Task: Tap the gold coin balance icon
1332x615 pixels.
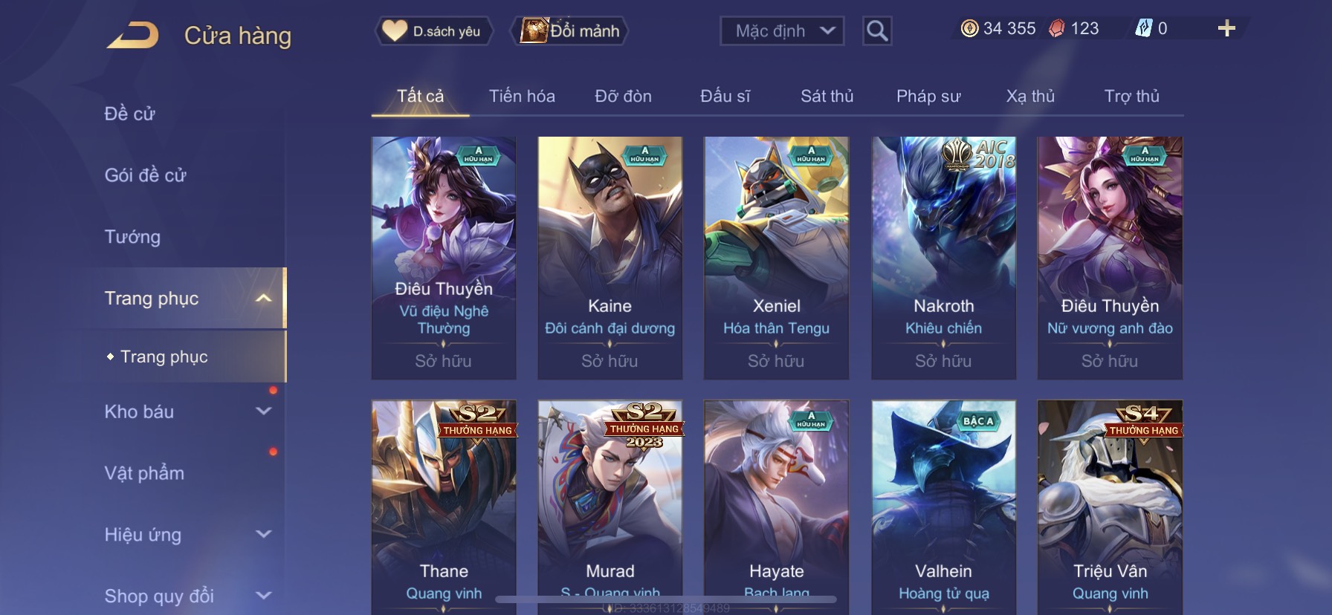Action: pyautogui.click(x=969, y=29)
